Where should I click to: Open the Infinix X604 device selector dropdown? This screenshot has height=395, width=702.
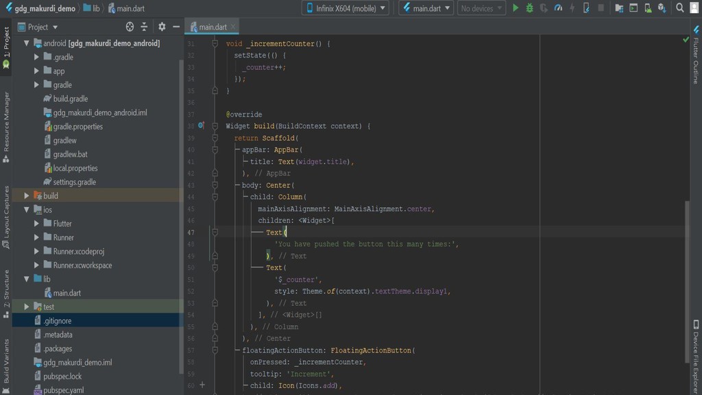click(345, 8)
